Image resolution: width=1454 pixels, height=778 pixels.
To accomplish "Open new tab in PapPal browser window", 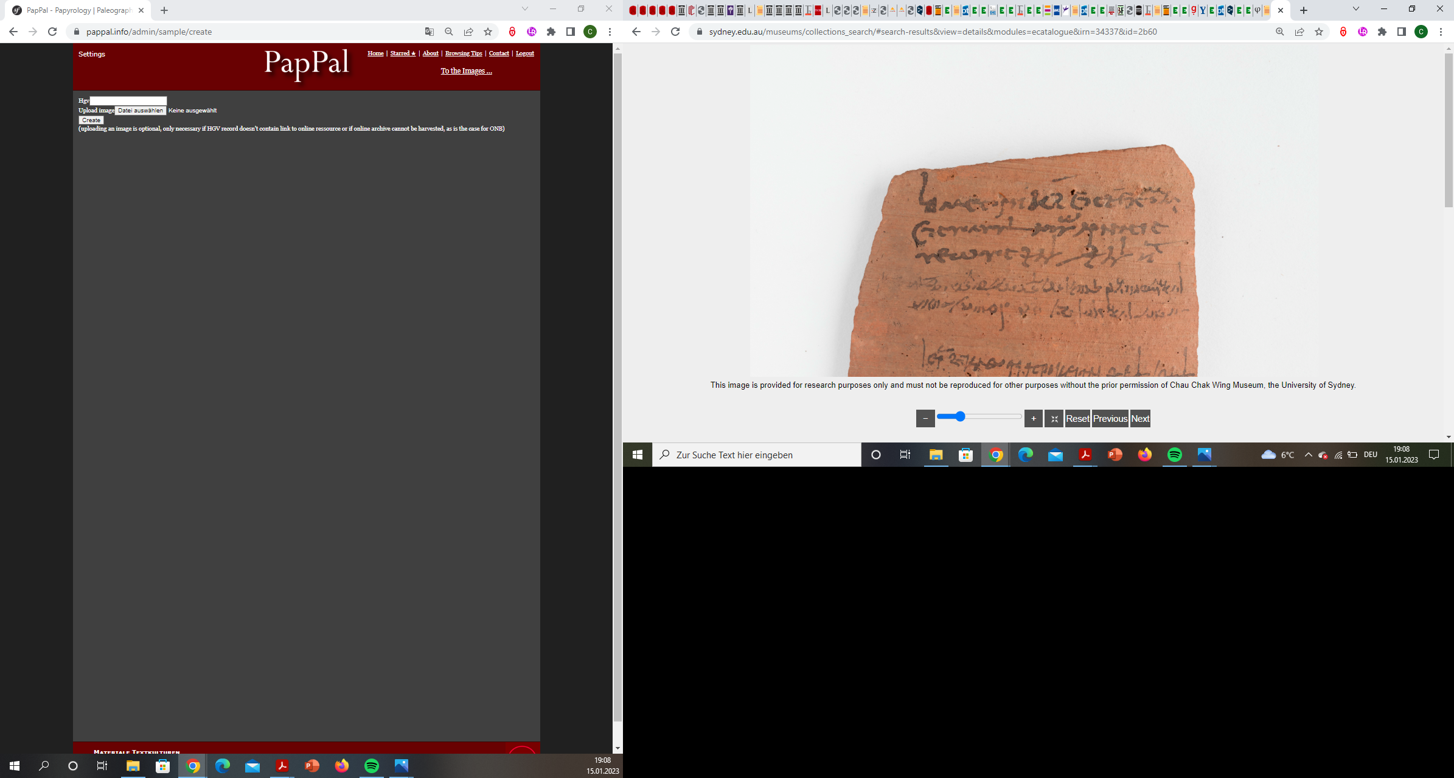I will click(x=164, y=10).
